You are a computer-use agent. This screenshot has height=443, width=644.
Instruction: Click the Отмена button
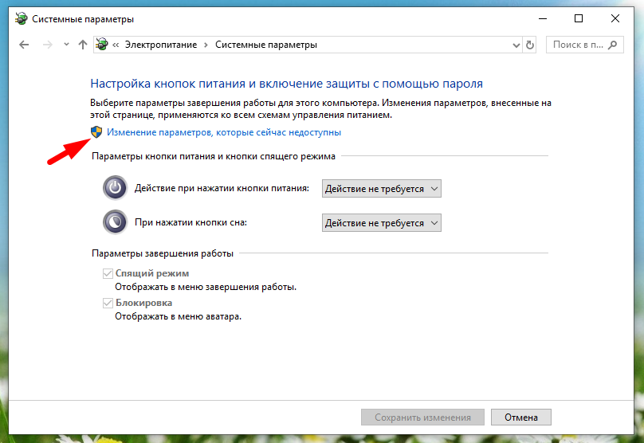tap(521, 418)
